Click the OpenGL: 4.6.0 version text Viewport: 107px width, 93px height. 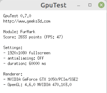click(21, 85)
